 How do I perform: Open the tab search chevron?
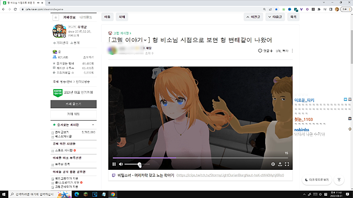point(324,3)
